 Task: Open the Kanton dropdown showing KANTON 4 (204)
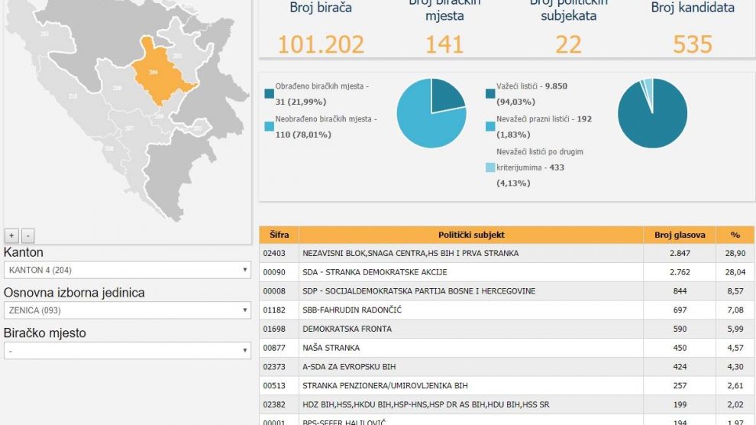tap(127, 270)
